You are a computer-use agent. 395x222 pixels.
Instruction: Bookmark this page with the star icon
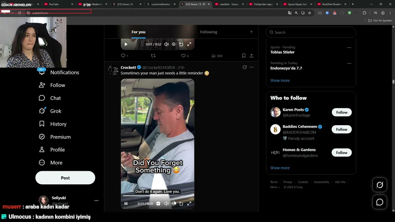(x=310, y=13)
